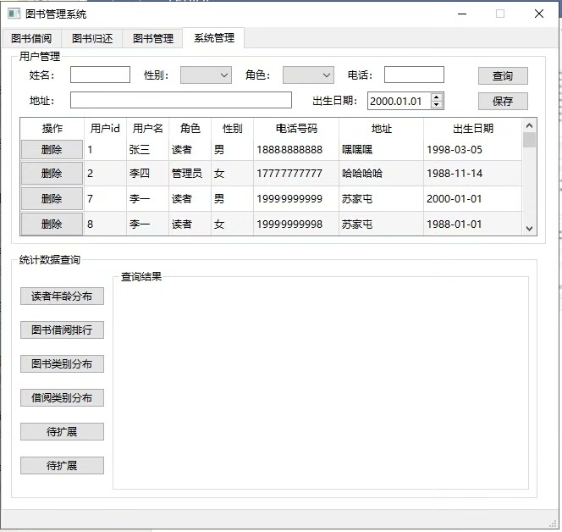Click the 操作 column header
This screenshot has width=562, height=532.
point(52,129)
